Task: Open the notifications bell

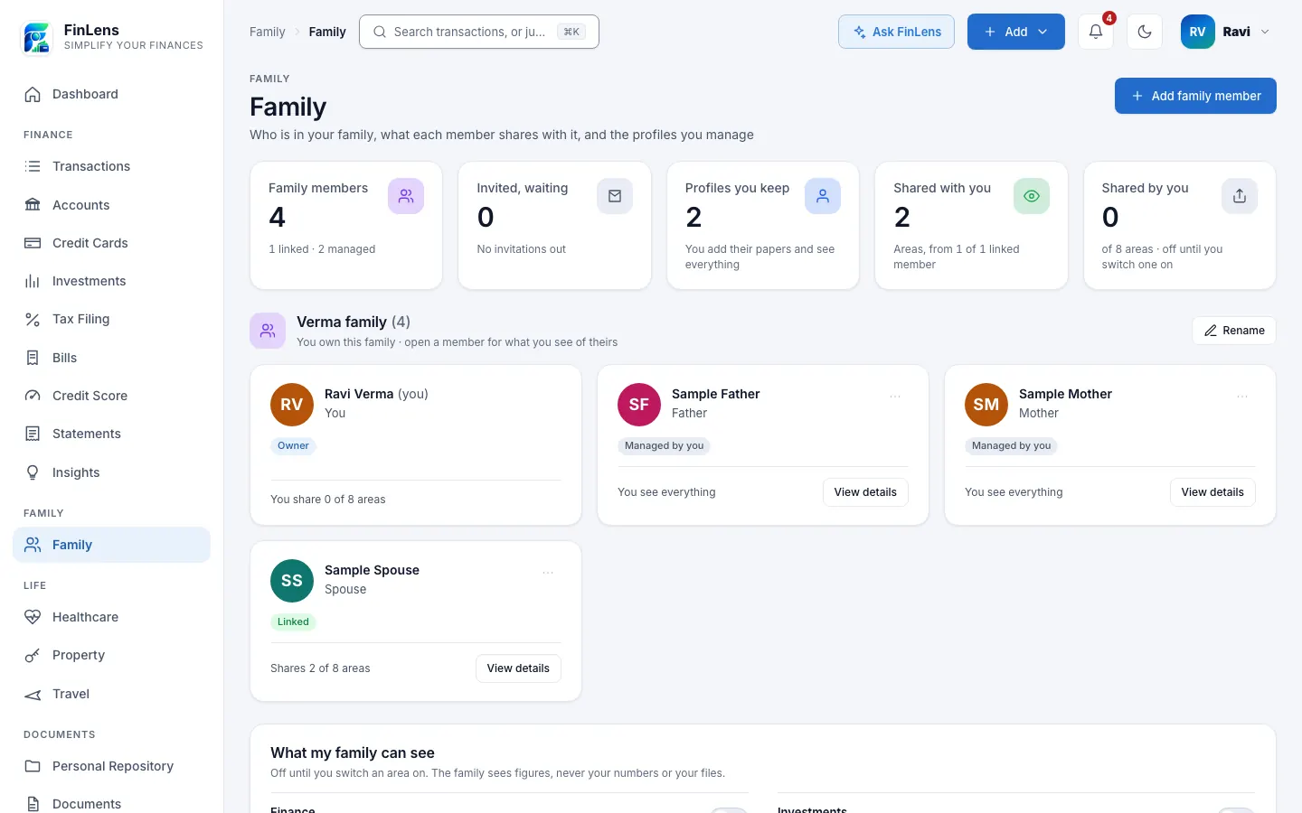Action: [x=1095, y=32]
